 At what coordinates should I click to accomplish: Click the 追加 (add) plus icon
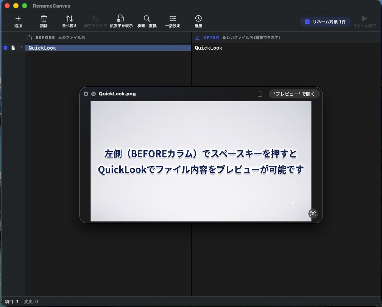click(x=18, y=19)
